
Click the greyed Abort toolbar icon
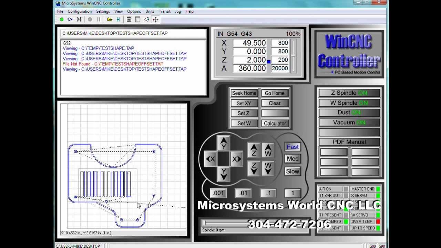[90, 20]
